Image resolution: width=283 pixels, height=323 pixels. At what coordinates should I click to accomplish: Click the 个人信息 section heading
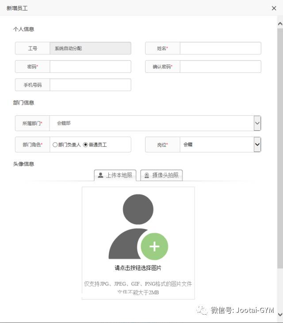(23, 29)
